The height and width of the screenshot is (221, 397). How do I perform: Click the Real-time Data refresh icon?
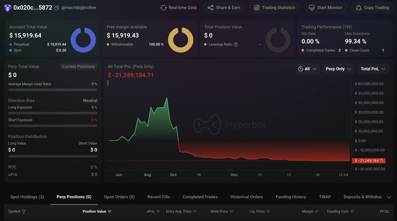[163, 8]
